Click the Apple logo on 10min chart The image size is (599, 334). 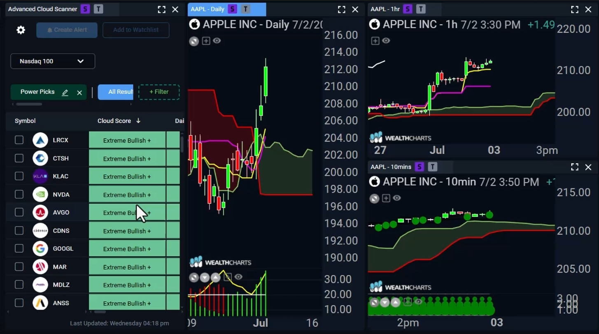point(374,182)
